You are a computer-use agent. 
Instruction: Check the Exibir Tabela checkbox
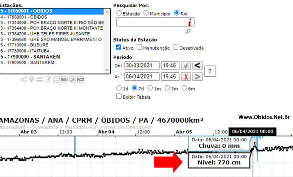point(119,96)
